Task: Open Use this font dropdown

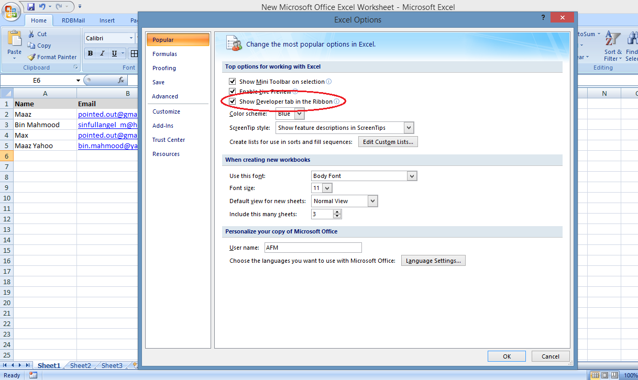Action: 412,176
